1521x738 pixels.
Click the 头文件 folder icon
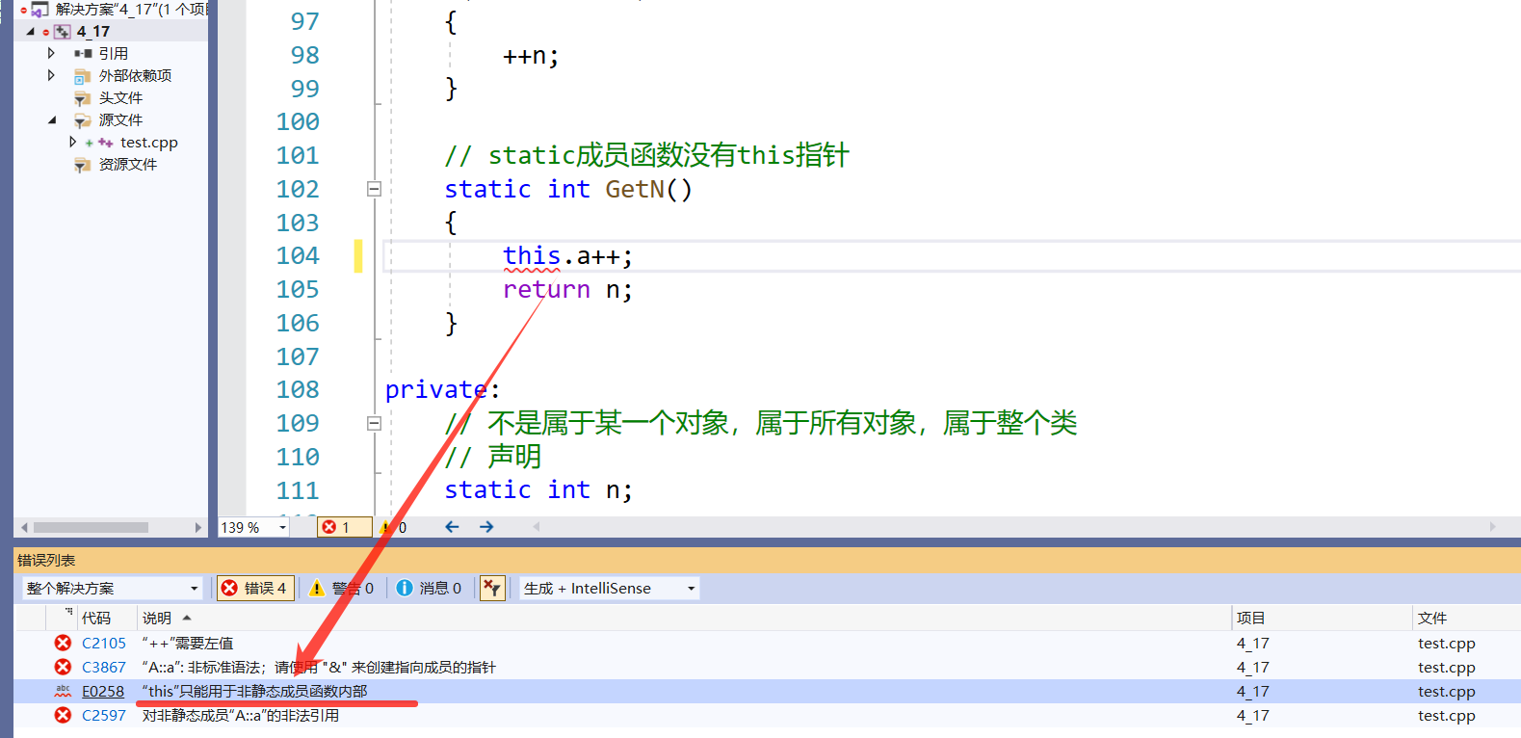pos(83,98)
